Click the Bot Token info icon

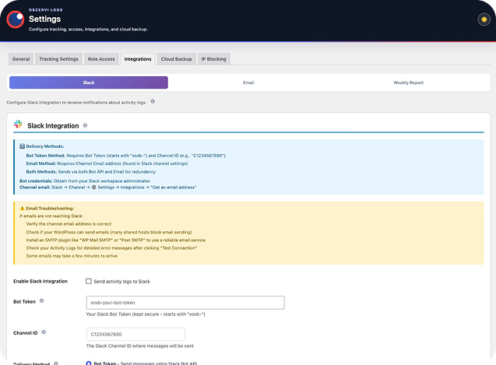click(x=41, y=300)
